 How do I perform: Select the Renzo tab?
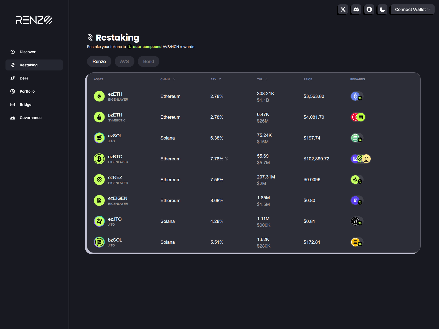pyautogui.click(x=99, y=61)
